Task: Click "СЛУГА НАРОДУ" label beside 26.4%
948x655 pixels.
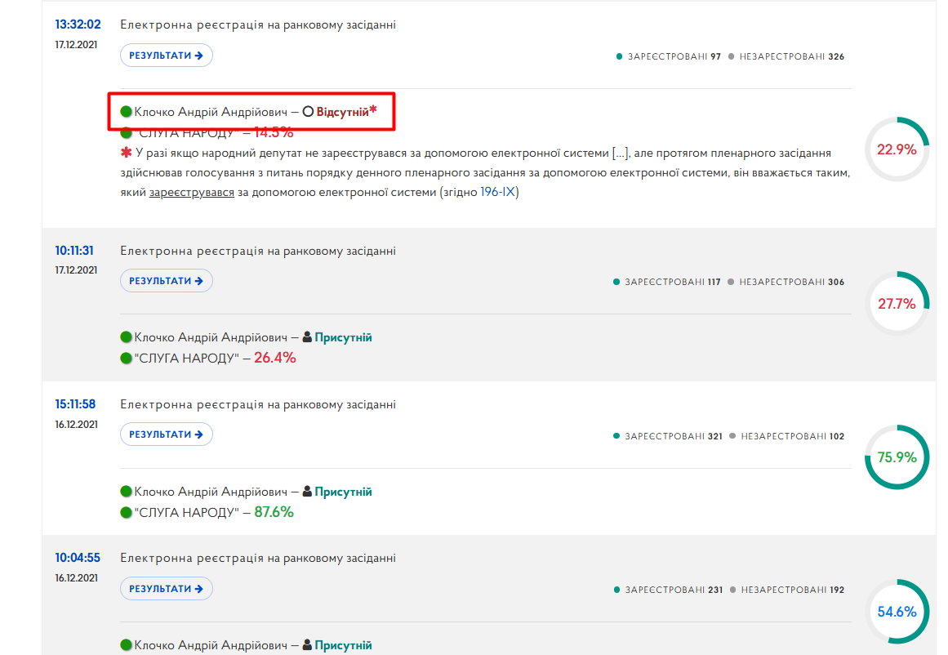Action: point(186,358)
